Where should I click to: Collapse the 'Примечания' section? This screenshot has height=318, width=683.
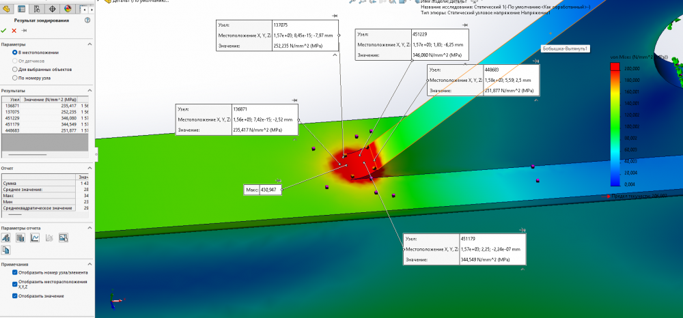click(89, 264)
